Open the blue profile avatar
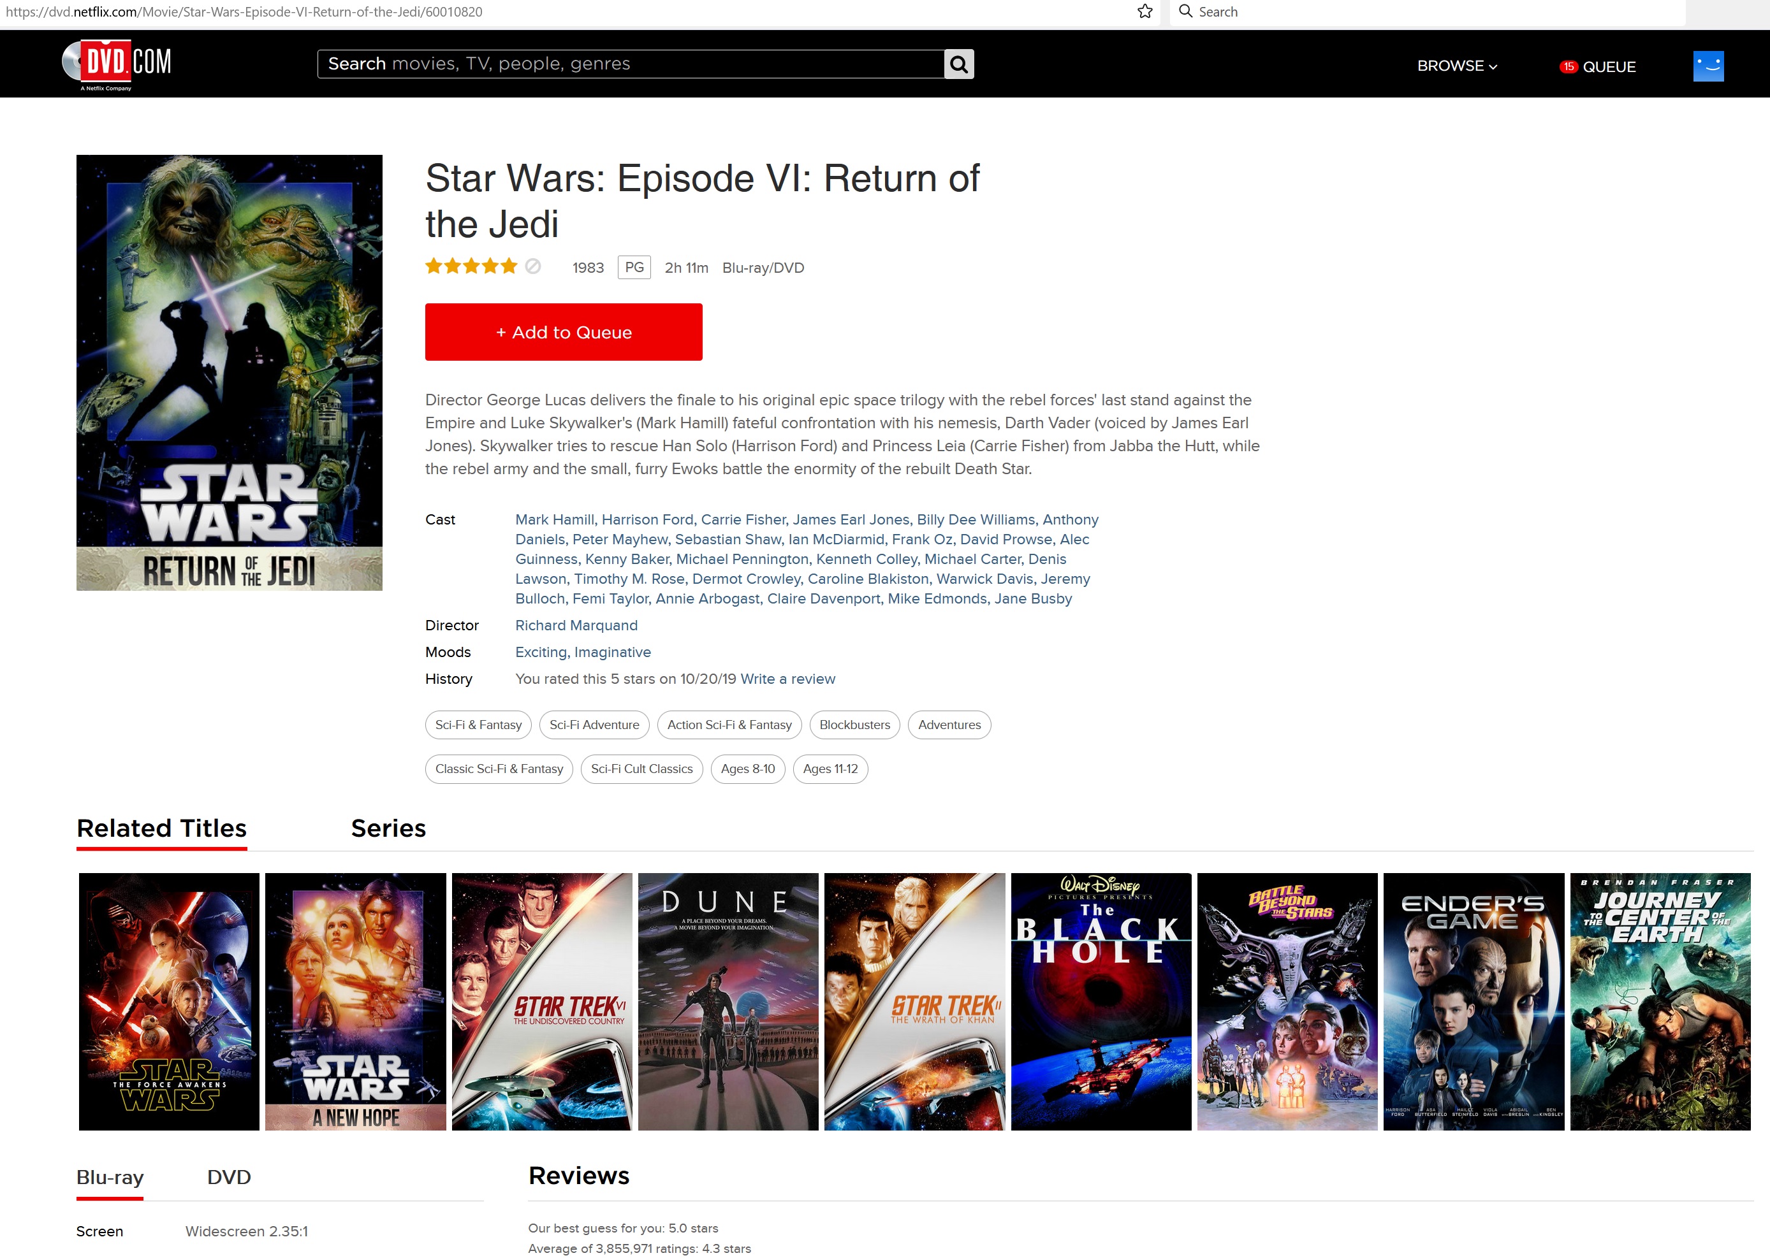This screenshot has width=1770, height=1258. tap(1708, 66)
